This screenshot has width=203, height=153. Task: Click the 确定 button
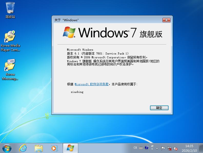tap(159, 108)
